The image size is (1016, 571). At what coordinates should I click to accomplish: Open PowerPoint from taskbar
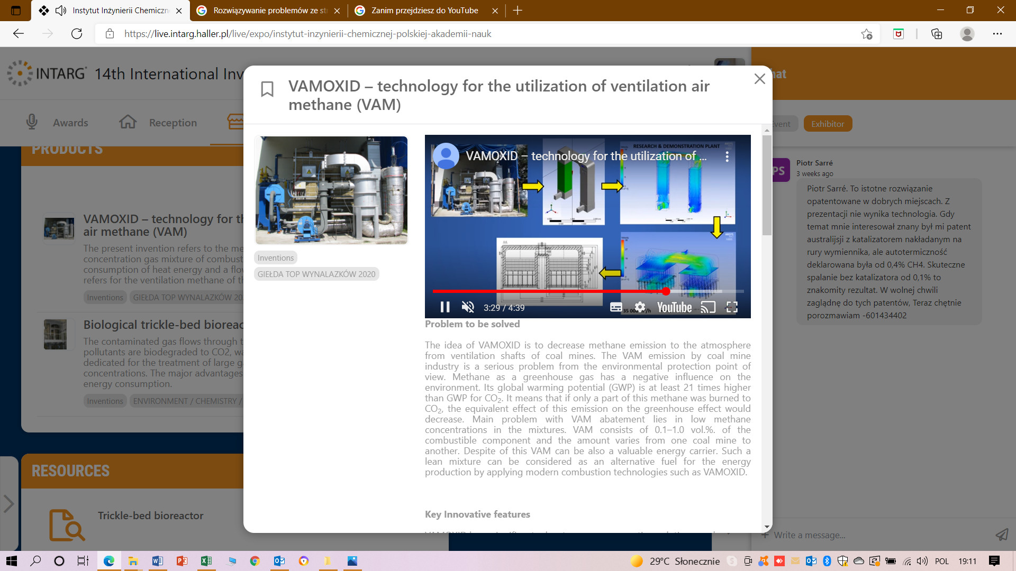point(182,561)
